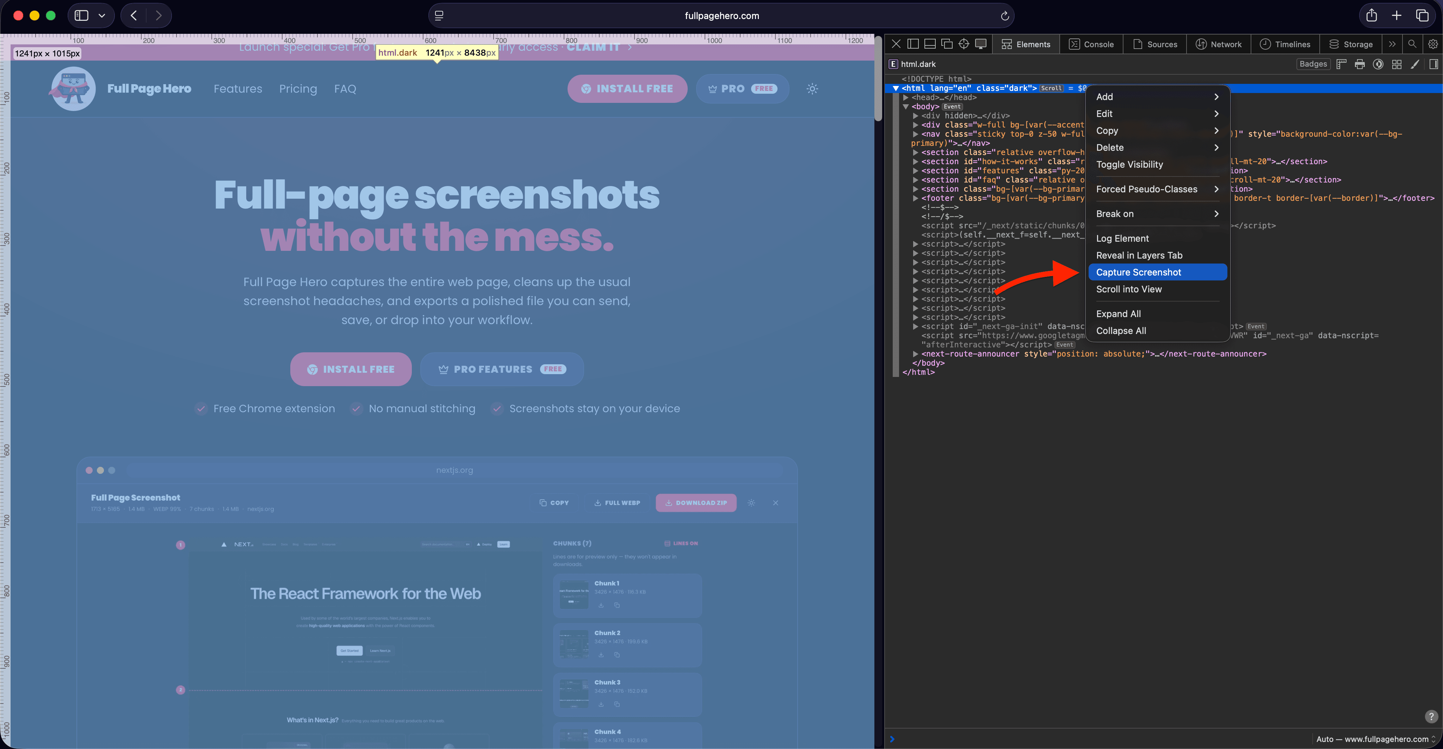
Task: Select Reveal in Layers Tab
Action: [1157, 255]
